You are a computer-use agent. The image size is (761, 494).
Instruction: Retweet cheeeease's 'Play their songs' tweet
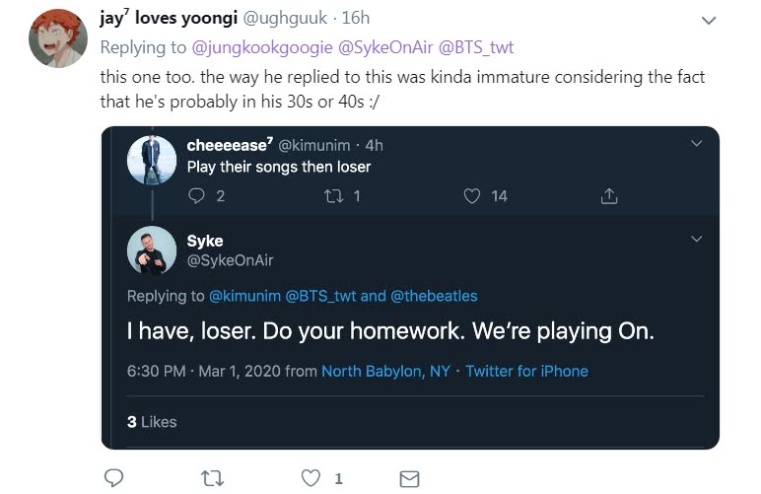click(x=331, y=196)
